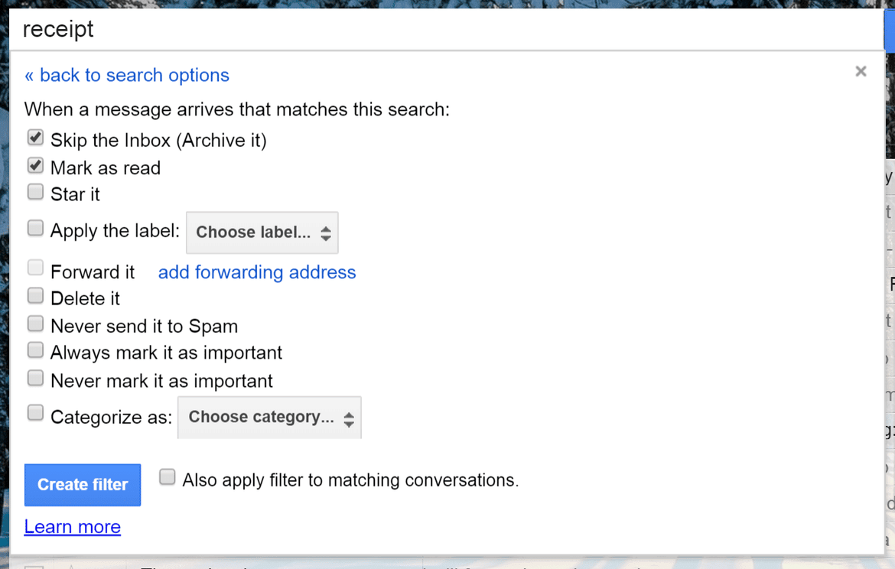
Task: Uncheck Mark as read
Action: click(x=35, y=164)
